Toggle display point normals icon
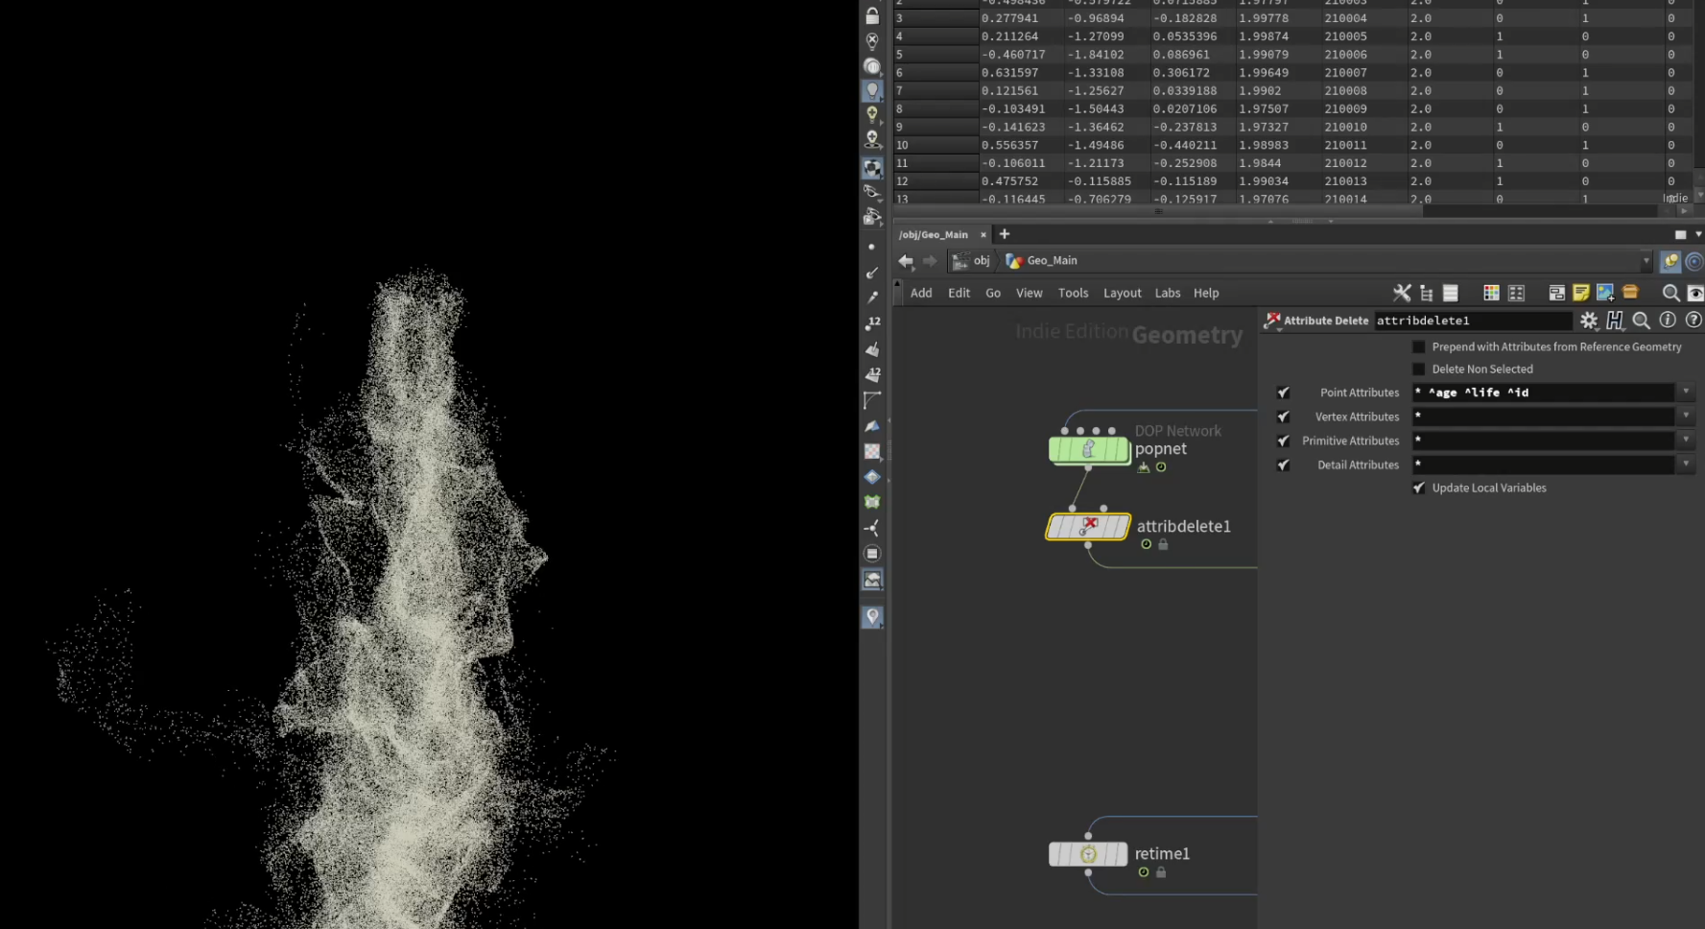The image size is (1705, 929). coord(872,273)
